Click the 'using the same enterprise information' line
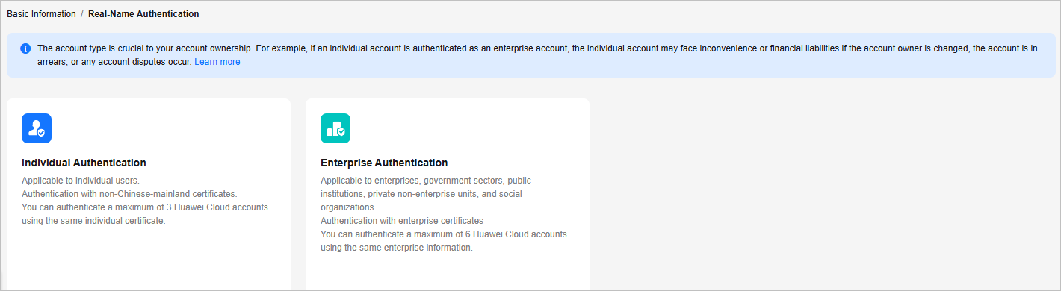 click(397, 248)
